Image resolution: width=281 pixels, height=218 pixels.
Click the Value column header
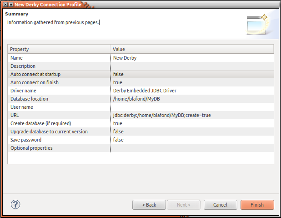tap(192, 49)
